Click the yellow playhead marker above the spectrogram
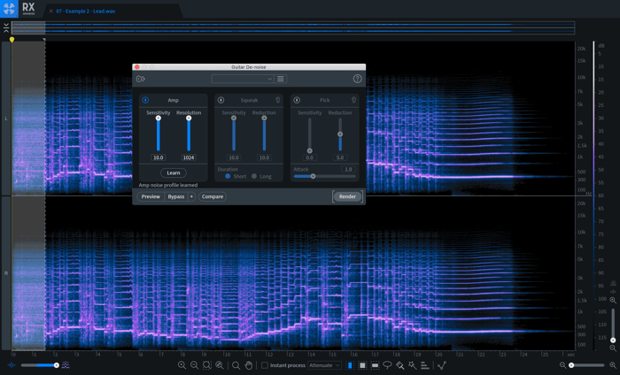The width and height of the screenshot is (620, 375). (x=12, y=40)
